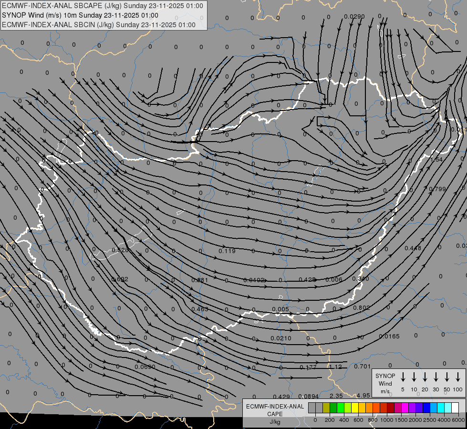Click the 0.425 value on map
Screen dimensions: 467x429
point(307,279)
